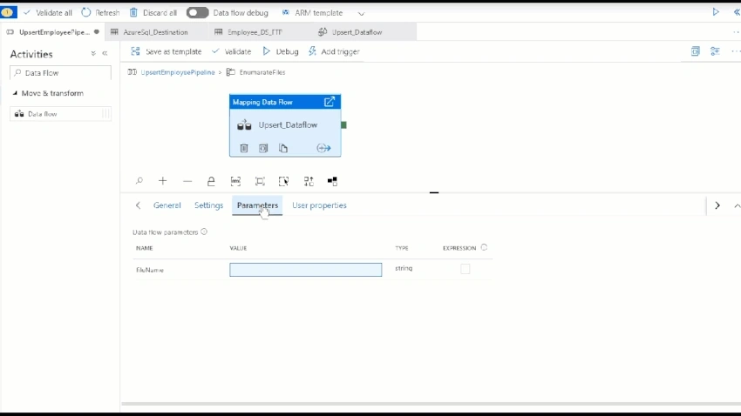Switch to UpsertEmployeePipeline tab
The image size is (741, 416).
52,32
